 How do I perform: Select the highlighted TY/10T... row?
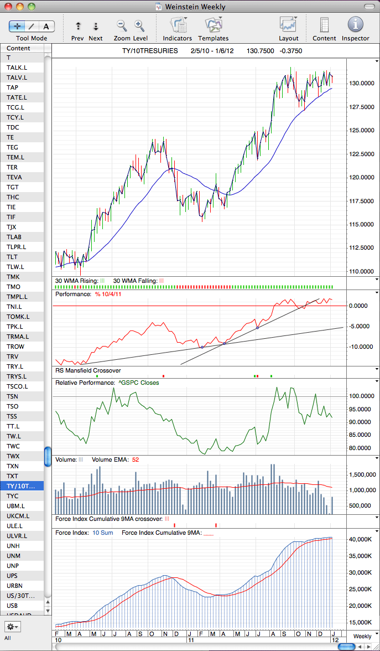click(22, 486)
